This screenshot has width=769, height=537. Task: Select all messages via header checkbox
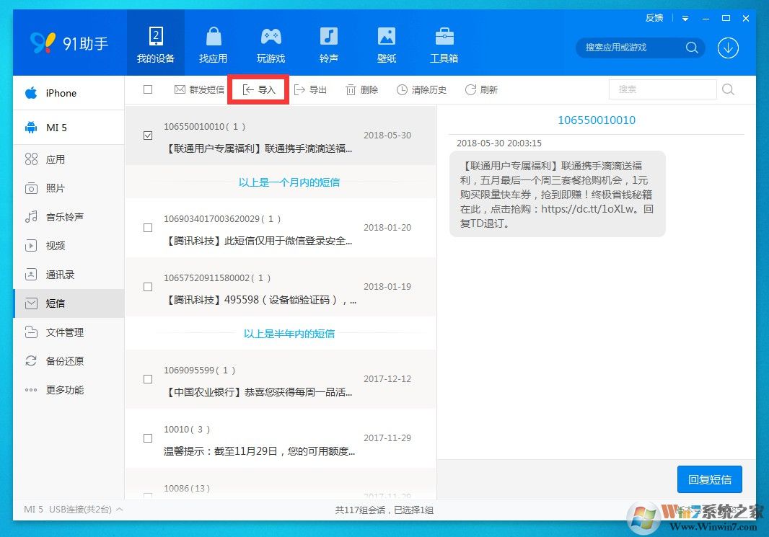(148, 89)
